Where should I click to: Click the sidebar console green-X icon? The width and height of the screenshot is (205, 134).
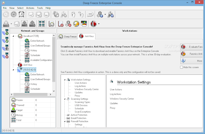(5, 40)
